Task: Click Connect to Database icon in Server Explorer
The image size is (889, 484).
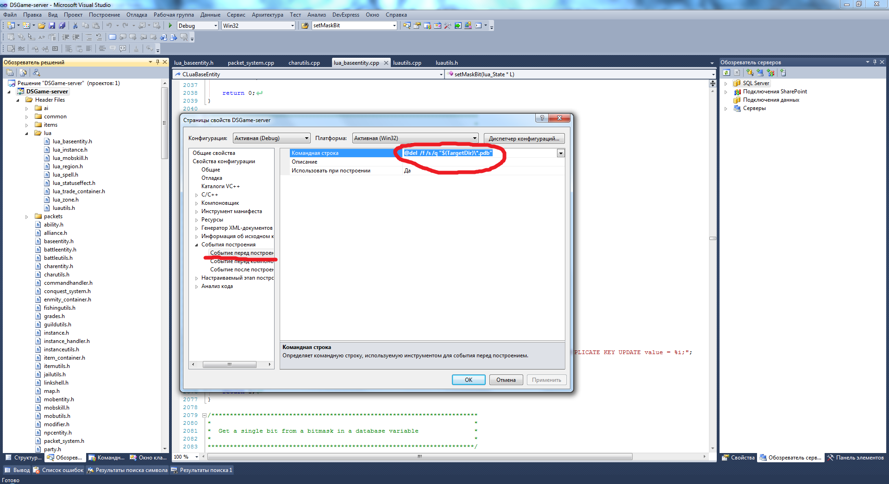Action: coord(750,73)
